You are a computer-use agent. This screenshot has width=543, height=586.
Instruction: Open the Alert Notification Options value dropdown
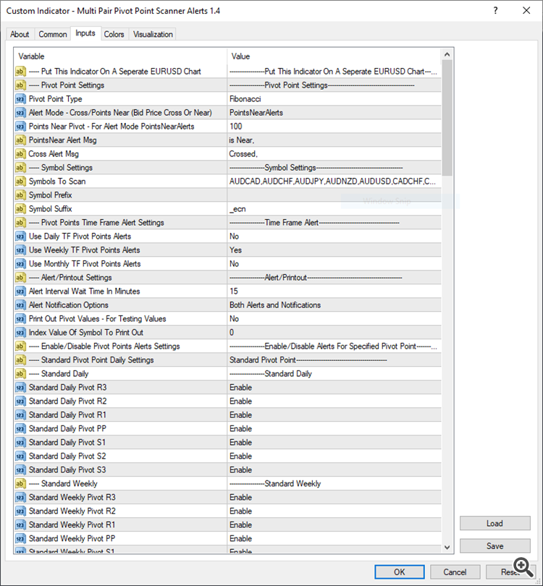[333, 305]
